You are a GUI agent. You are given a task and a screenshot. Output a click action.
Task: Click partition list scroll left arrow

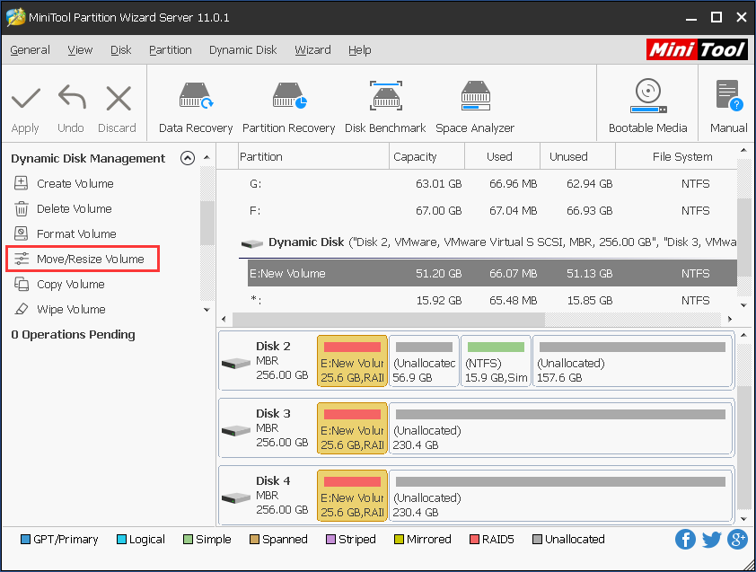pyautogui.click(x=224, y=320)
